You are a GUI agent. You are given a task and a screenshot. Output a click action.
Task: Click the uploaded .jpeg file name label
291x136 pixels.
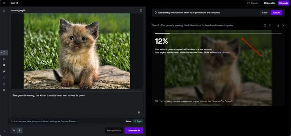point(18,11)
